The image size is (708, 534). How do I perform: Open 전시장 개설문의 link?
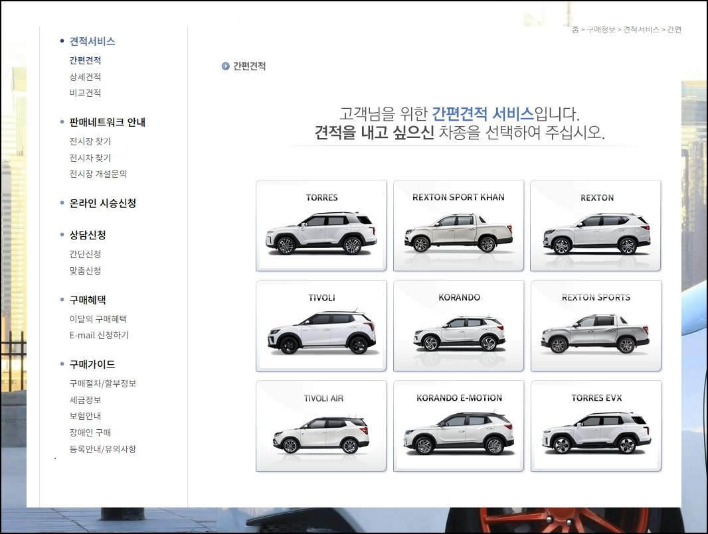coord(98,174)
